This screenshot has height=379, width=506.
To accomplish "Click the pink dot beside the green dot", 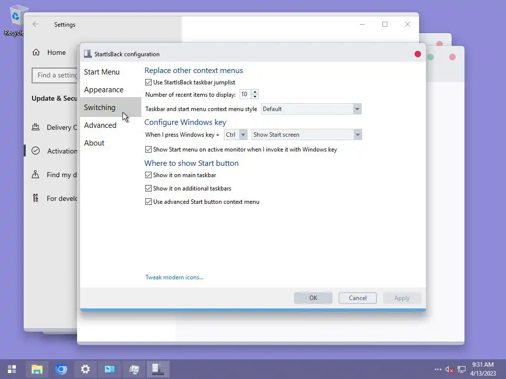I will pos(452,57).
